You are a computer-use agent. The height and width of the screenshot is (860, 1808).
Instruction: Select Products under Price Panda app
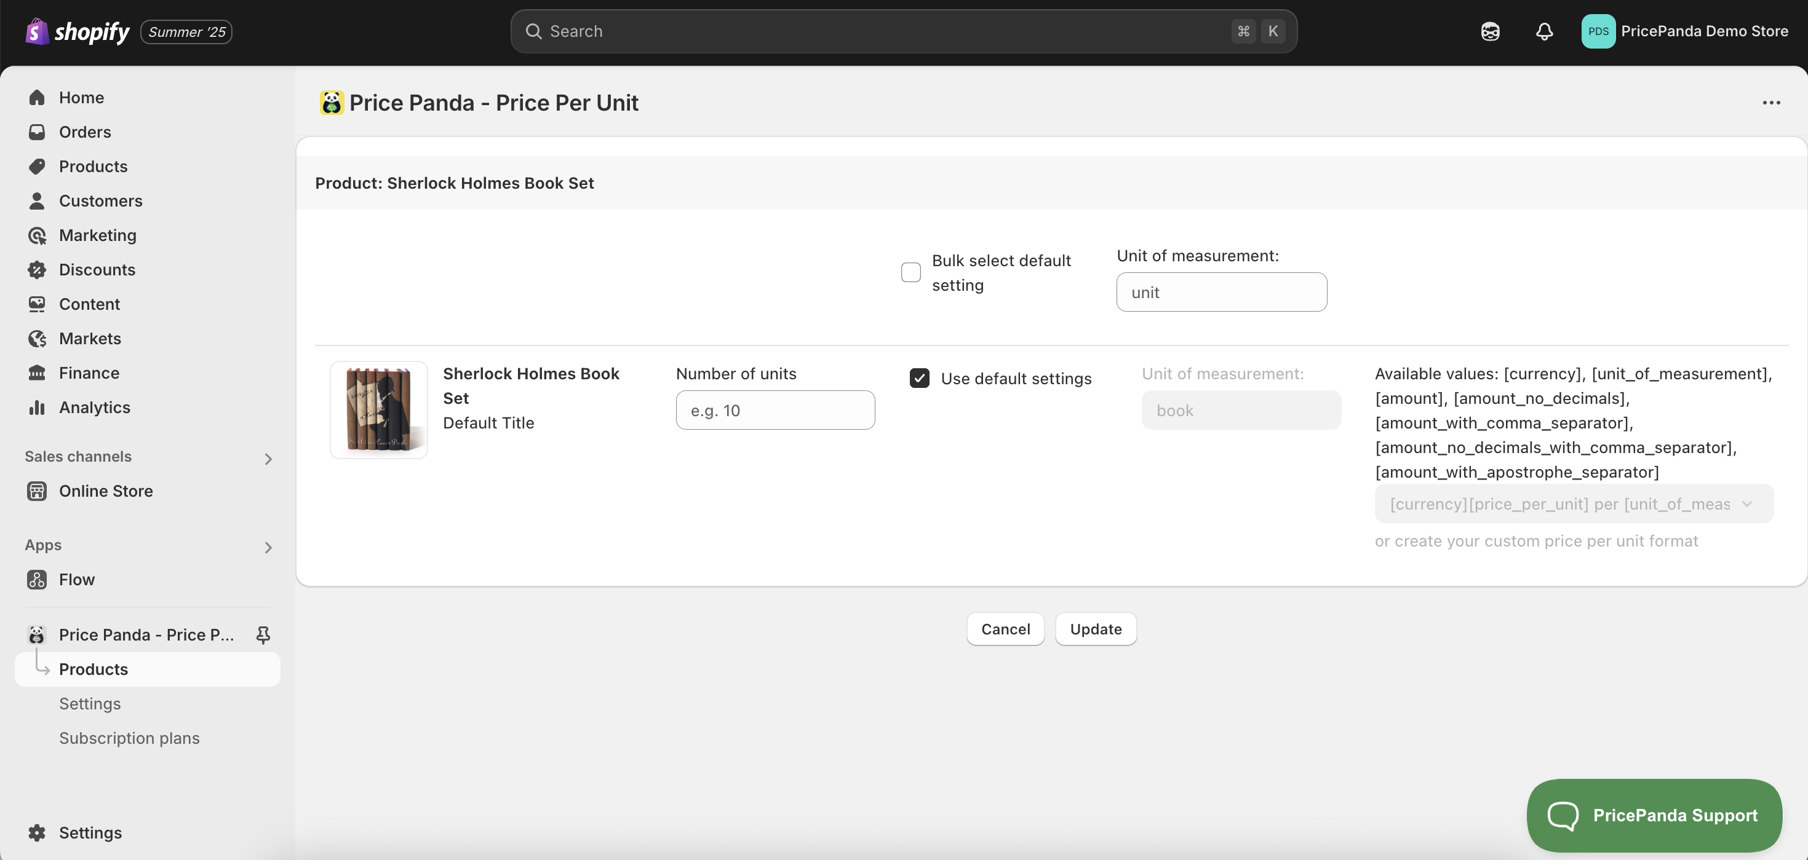pos(148,669)
